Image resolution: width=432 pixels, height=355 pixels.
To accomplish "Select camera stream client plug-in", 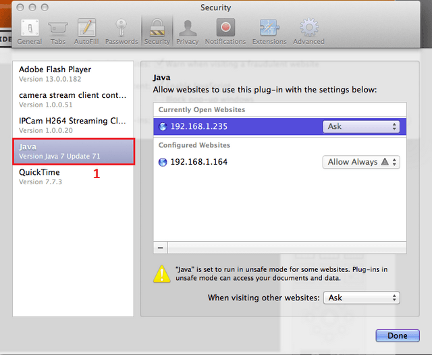I will (73, 99).
